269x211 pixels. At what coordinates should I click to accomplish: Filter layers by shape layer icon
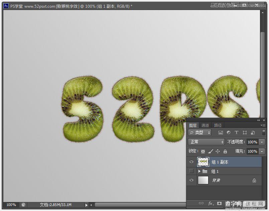(245, 132)
